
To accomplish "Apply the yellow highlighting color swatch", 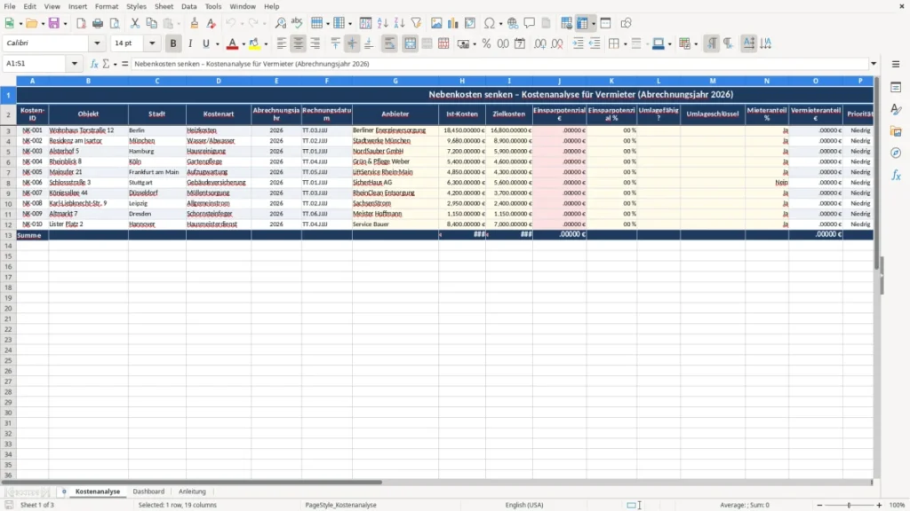I will pyautogui.click(x=254, y=43).
